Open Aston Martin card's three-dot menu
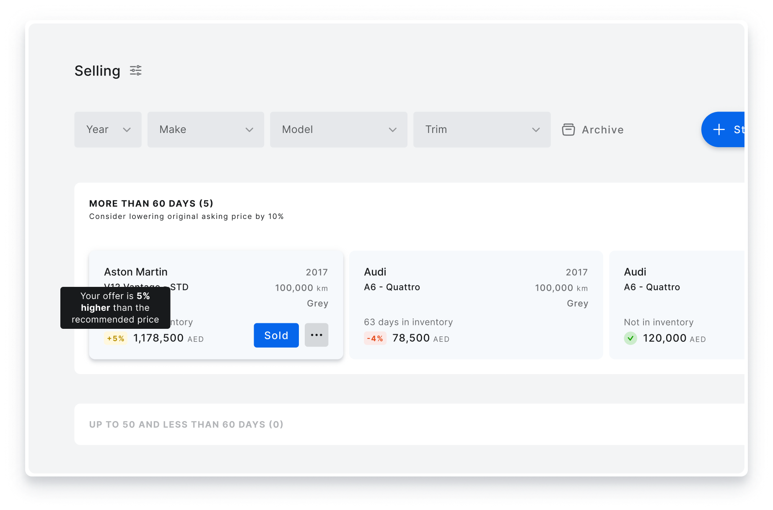The height and width of the screenshot is (510, 773). (316, 335)
